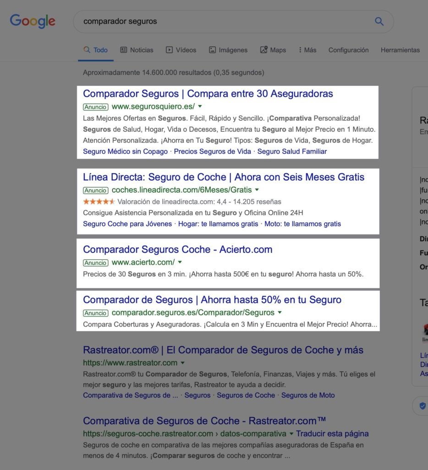
Task: Expand dropdown arrow next to www.acierto.com/
Action: pos(180,262)
